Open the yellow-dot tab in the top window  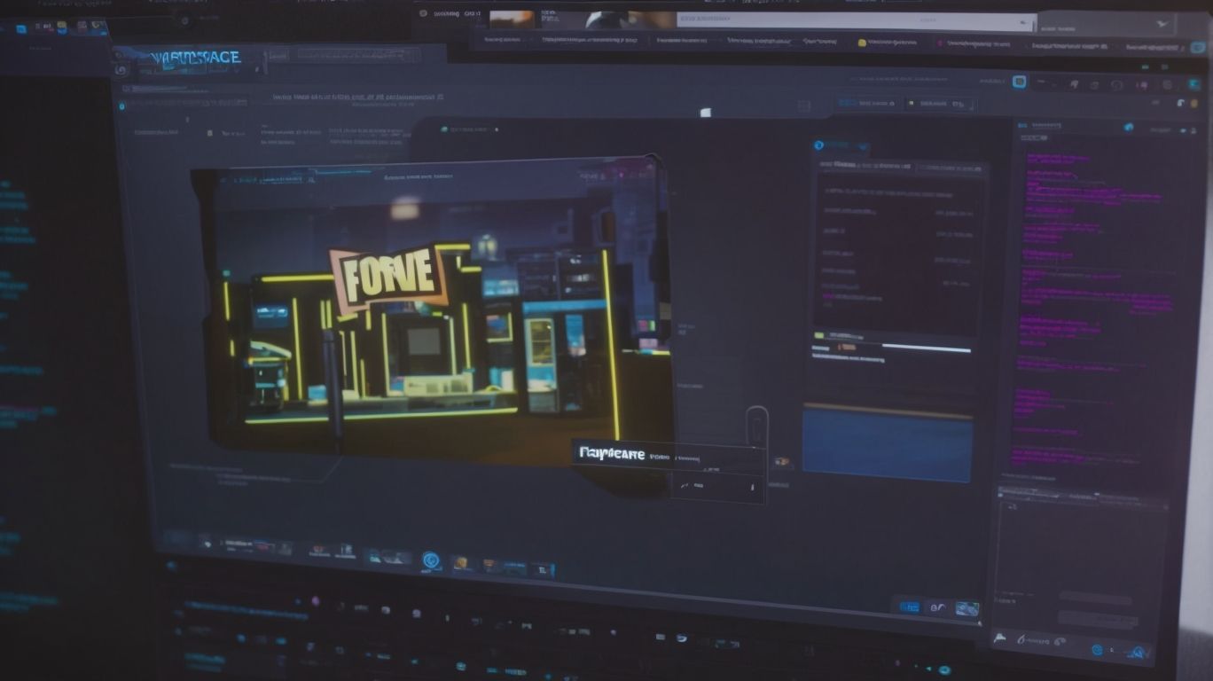pyautogui.click(x=887, y=43)
